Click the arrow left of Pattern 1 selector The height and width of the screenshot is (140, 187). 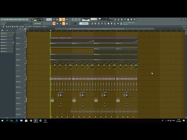coord(78,23)
